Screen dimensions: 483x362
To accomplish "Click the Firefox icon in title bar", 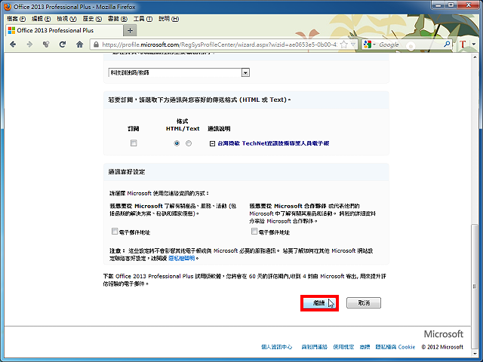I will 8,7.
